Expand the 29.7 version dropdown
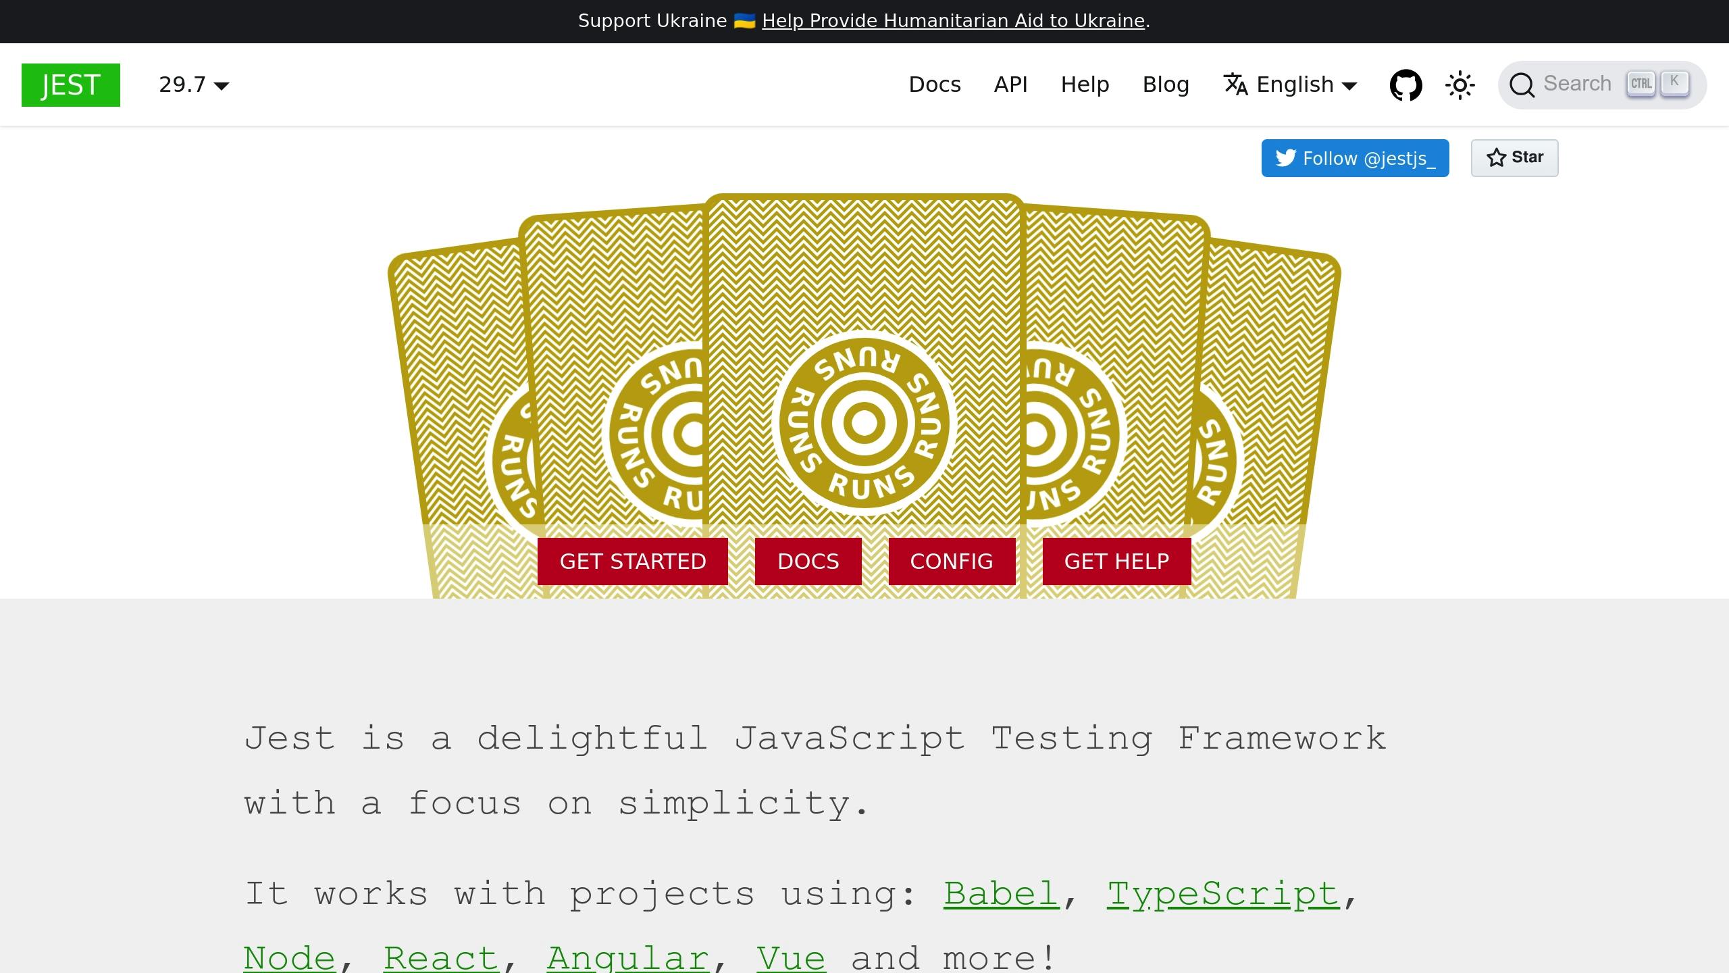This screenshot has height=973, width=1729. [x=194, y=85]
